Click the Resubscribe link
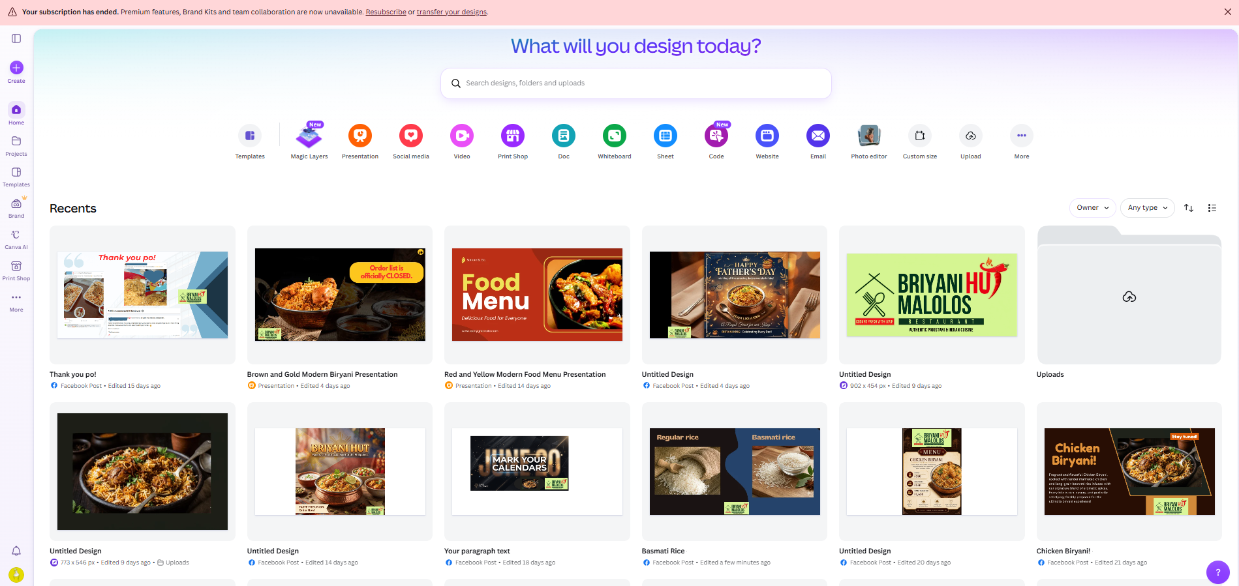This screenshot has width=1239, height=586. [386, 12]
